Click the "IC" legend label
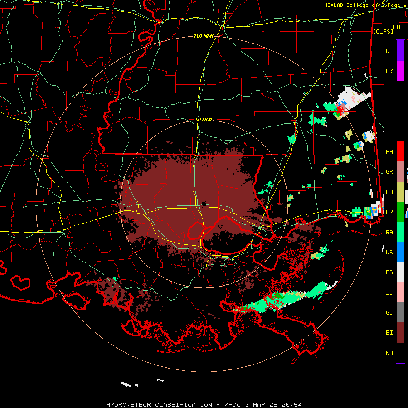 tap(389, 293)
